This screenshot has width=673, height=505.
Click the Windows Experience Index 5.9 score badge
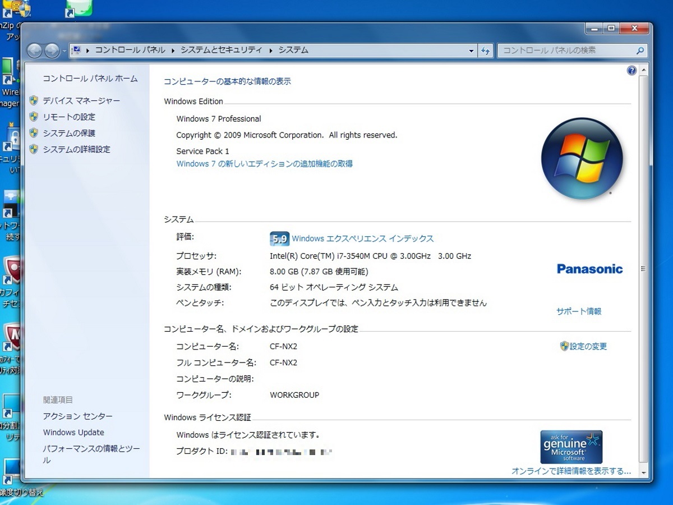point(279,238)
